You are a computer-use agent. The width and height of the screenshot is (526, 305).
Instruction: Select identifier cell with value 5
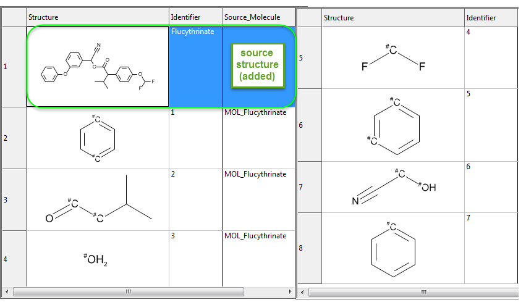491,125
